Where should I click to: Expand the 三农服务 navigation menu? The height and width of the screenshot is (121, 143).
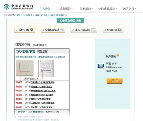click(x=86, y=8)
